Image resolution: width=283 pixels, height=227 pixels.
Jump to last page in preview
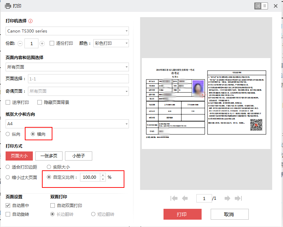(x=238, y=198)
